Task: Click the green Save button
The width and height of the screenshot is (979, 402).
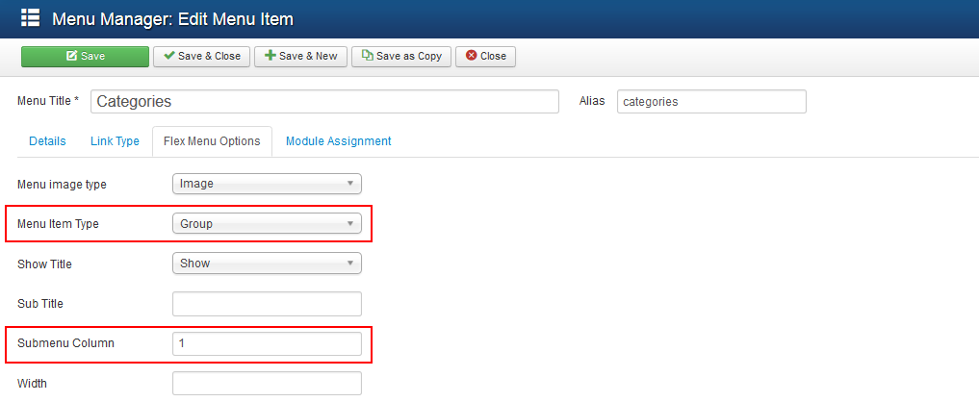Action: click(85, 56)
